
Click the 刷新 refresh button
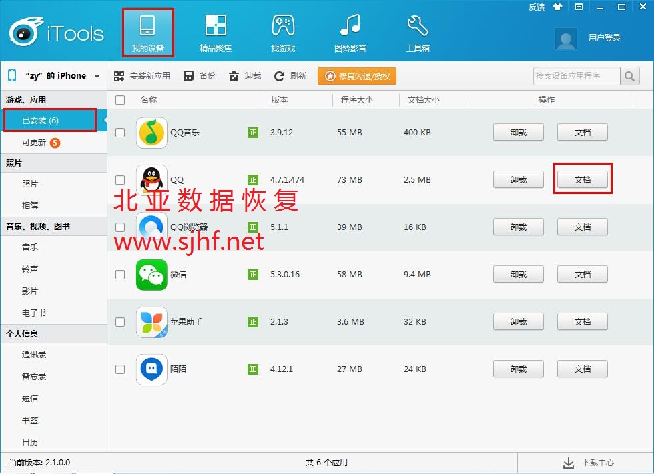(290, 76)
